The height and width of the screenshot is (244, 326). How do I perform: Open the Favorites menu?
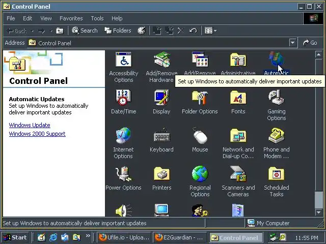[x=71, y=18]
